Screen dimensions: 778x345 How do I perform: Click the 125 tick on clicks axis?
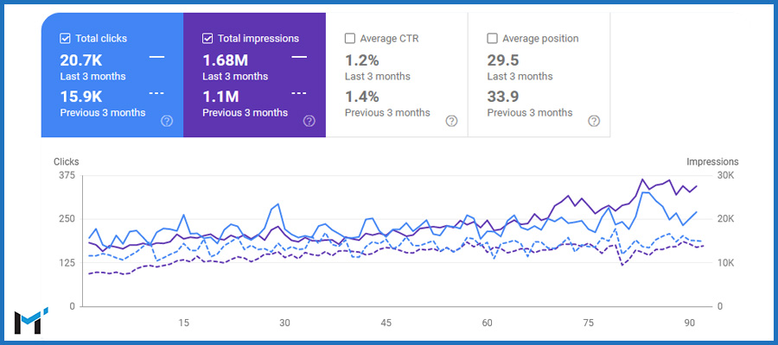[67, 262]
